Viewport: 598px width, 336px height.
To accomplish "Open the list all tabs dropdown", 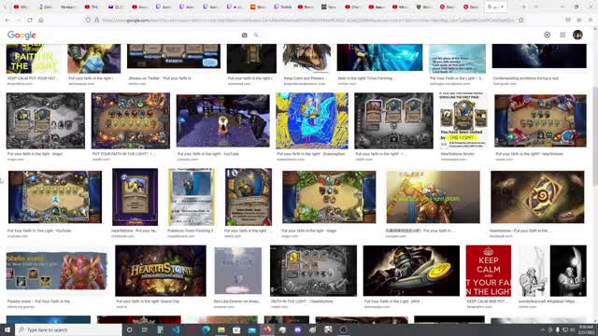I will click(x=535, y=7).
